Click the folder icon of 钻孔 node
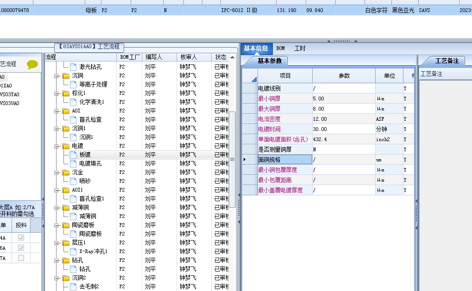Screen dimensions: 472x291 [x=66, y=260]
